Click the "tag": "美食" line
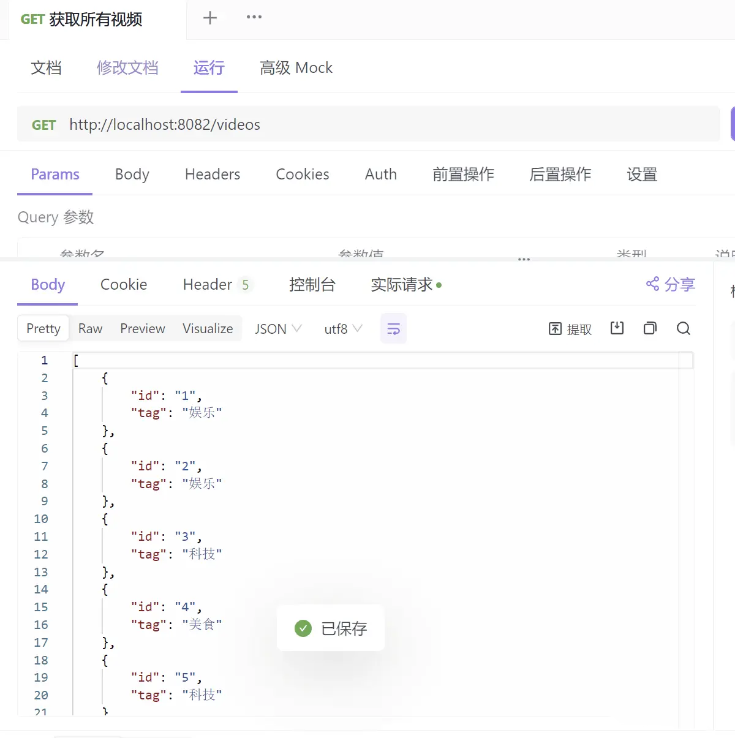This screenshot has height=738, width=735. click(176, 625)
